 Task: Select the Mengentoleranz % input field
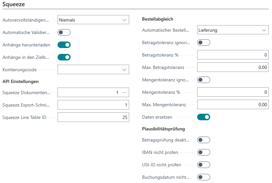click(x=233, y=92)
